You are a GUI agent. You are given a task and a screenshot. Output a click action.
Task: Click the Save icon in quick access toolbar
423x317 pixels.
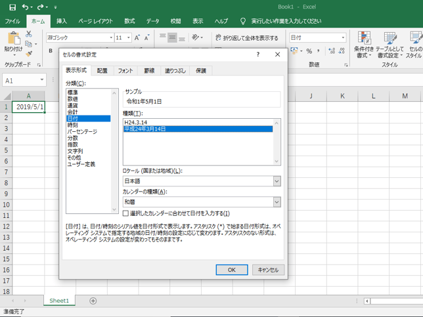tap(12, 7)
